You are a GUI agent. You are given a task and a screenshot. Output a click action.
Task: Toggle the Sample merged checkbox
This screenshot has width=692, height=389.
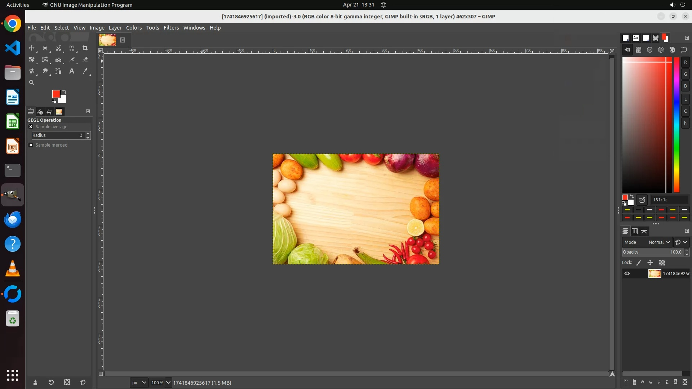tap(31, 145)
